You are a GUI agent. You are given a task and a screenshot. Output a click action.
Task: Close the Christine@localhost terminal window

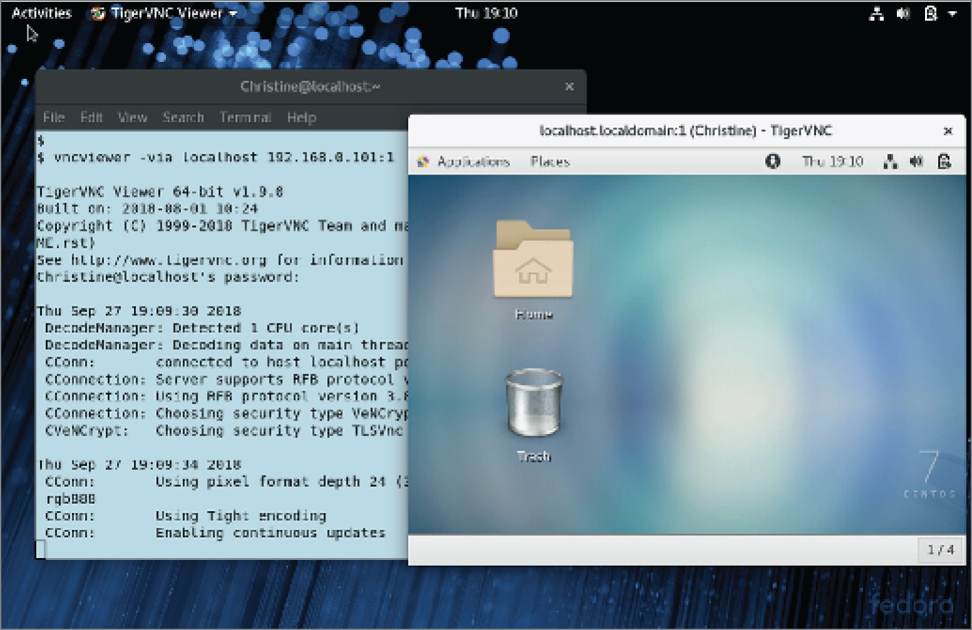click(x=570, y=86)
